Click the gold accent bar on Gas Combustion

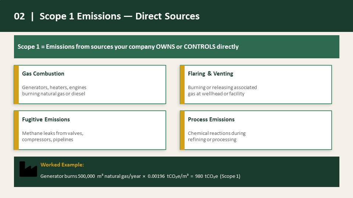point(16,85)
